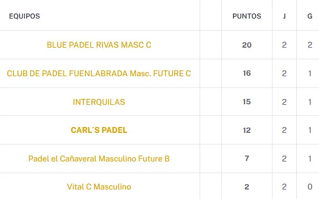Click the 12 points cell for Carl´s Padel

click(247, 130)
